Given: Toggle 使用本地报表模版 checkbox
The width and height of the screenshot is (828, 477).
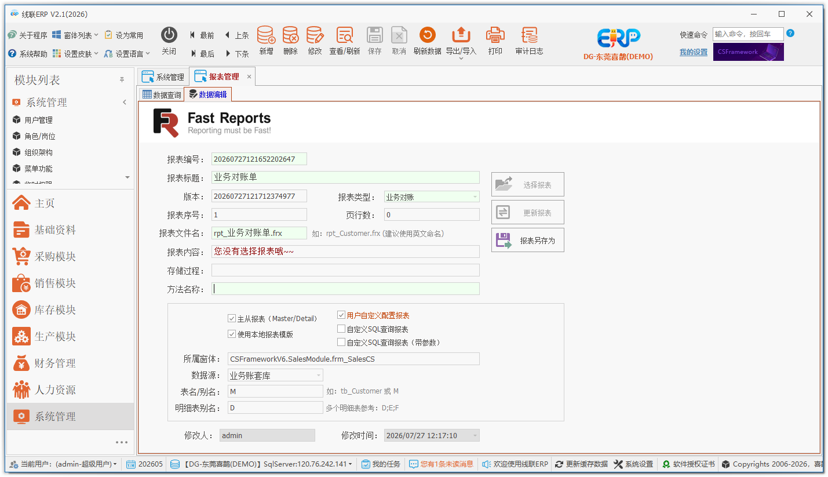Looking at the screenshot, I should pyautogui.click(x=232, y=334).
